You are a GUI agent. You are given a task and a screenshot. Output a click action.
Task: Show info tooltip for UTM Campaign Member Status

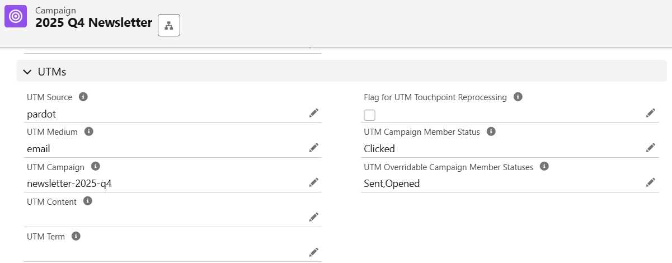[491, 131]
